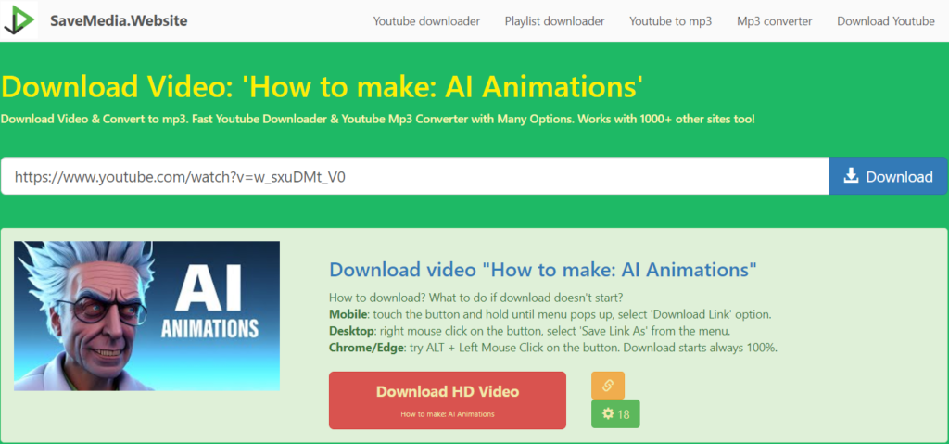Focus the YouTube URL input field
This screenshot has height=444, width=949.
pyautogui.click(x=414, y=176)
